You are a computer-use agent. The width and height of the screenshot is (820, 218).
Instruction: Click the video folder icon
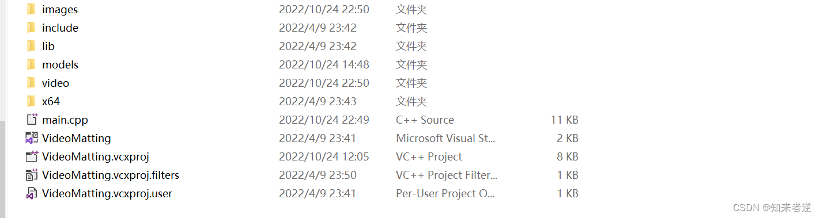31,83
